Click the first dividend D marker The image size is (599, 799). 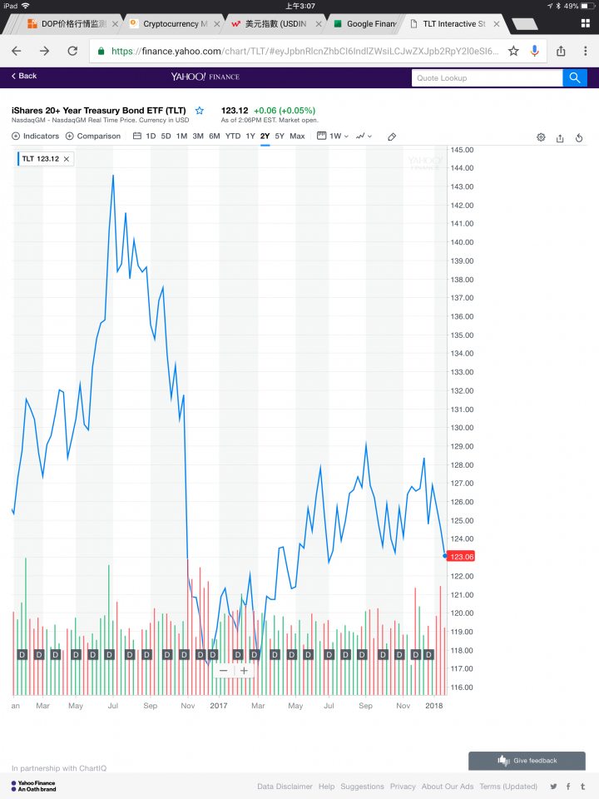[x=22, y=654]
